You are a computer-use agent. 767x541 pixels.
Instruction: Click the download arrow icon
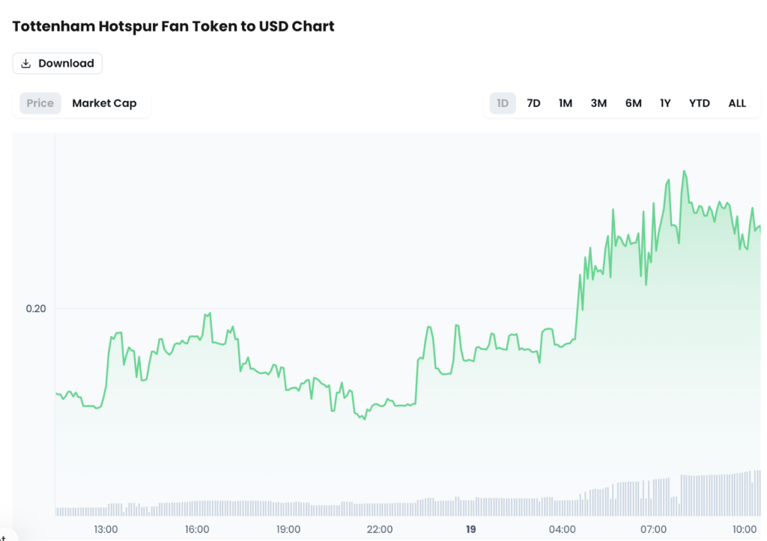(26, 64)
